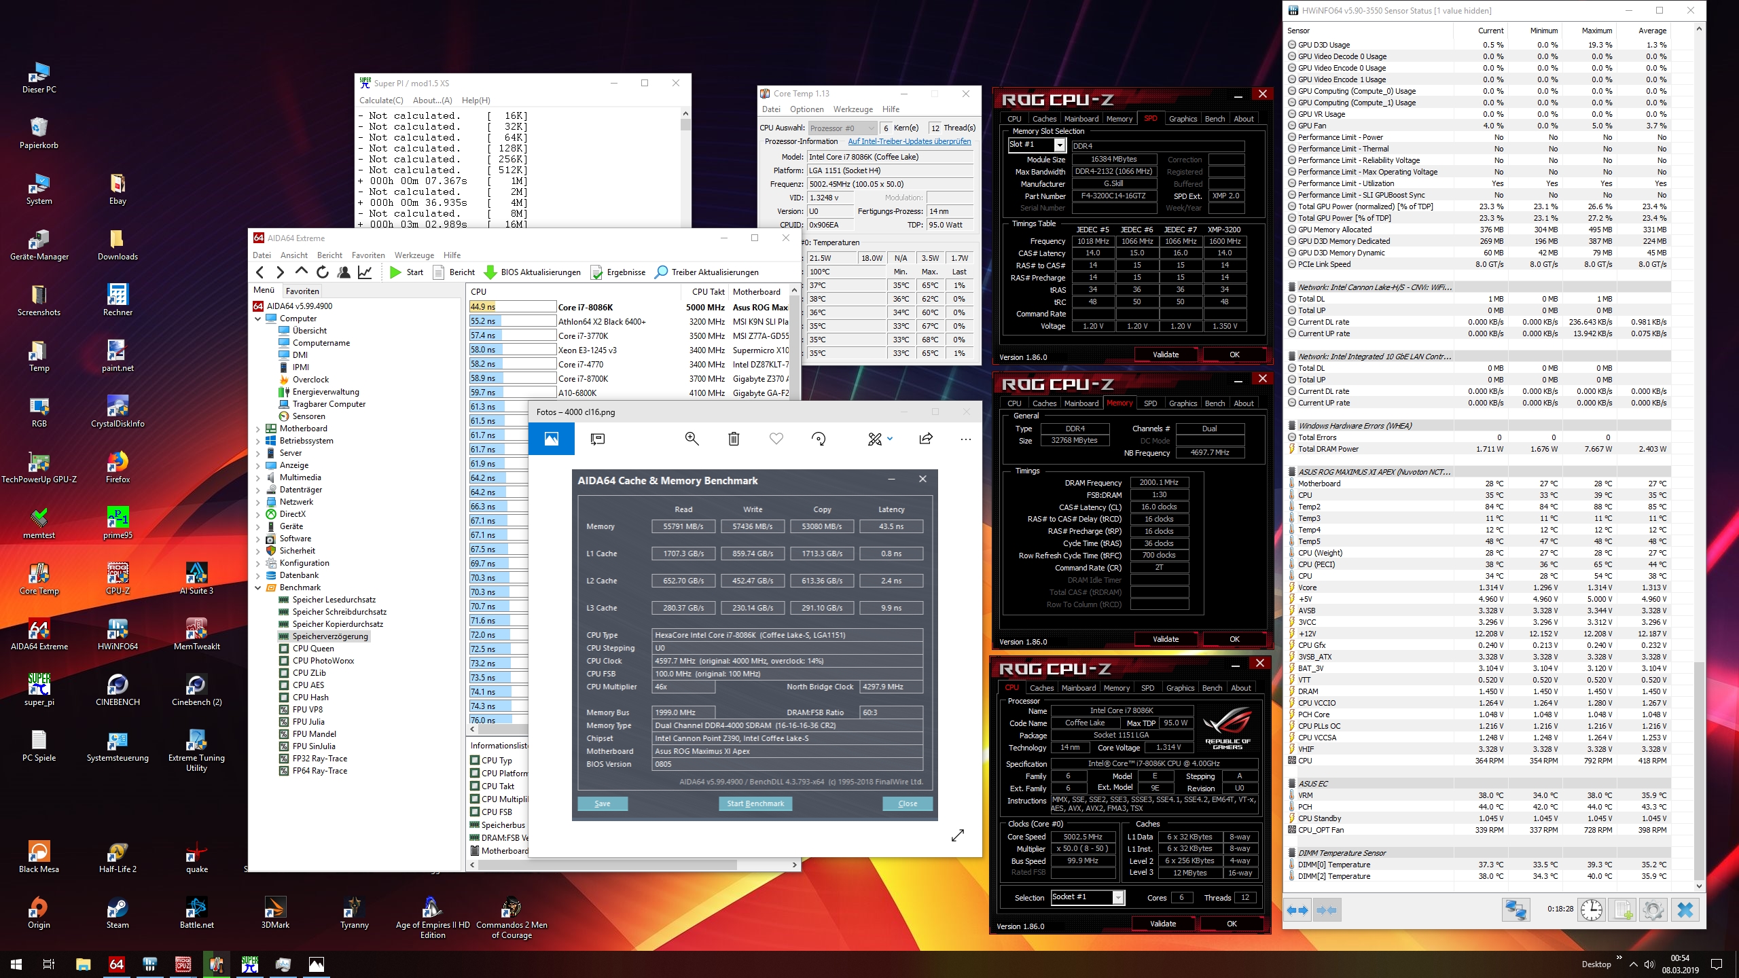This screenshot has height=978, width=1739.
Task: Click the Intel driver updates check link
Action: 909,142
